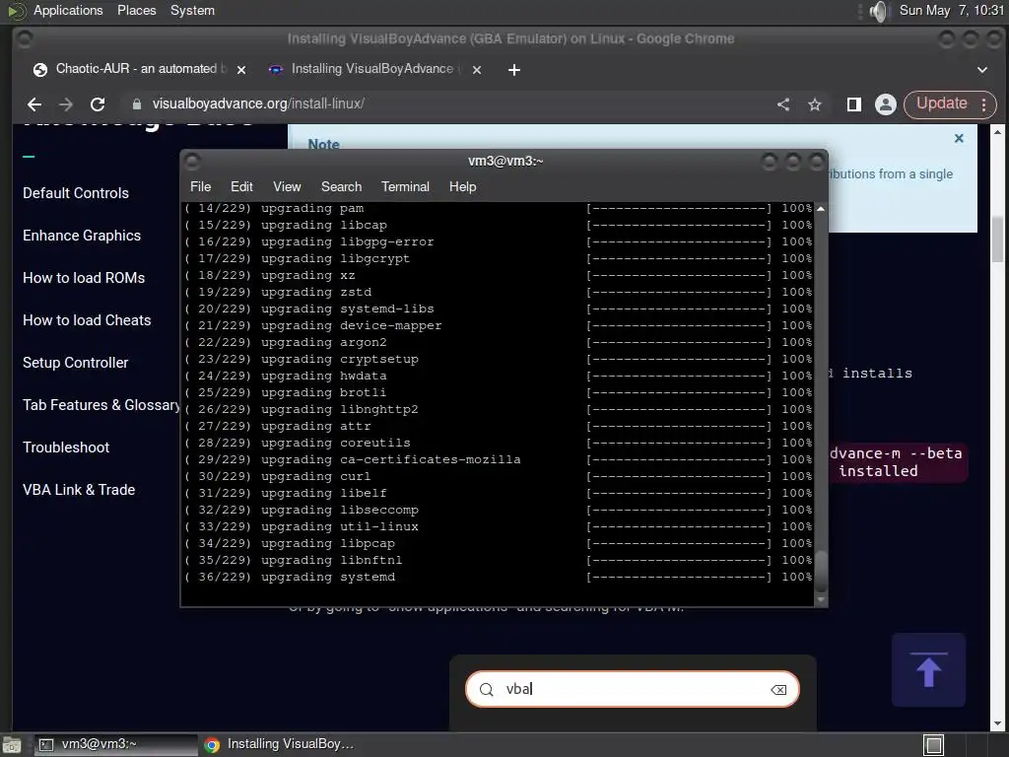Click the vba search input field

634,689
